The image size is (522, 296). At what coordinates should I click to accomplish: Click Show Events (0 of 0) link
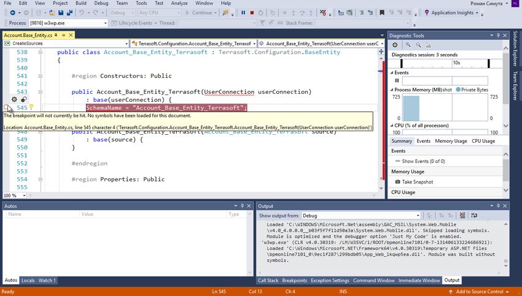423,161
